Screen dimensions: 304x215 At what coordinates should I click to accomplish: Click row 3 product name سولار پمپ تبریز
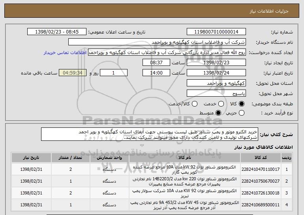[x=185, y=193]
